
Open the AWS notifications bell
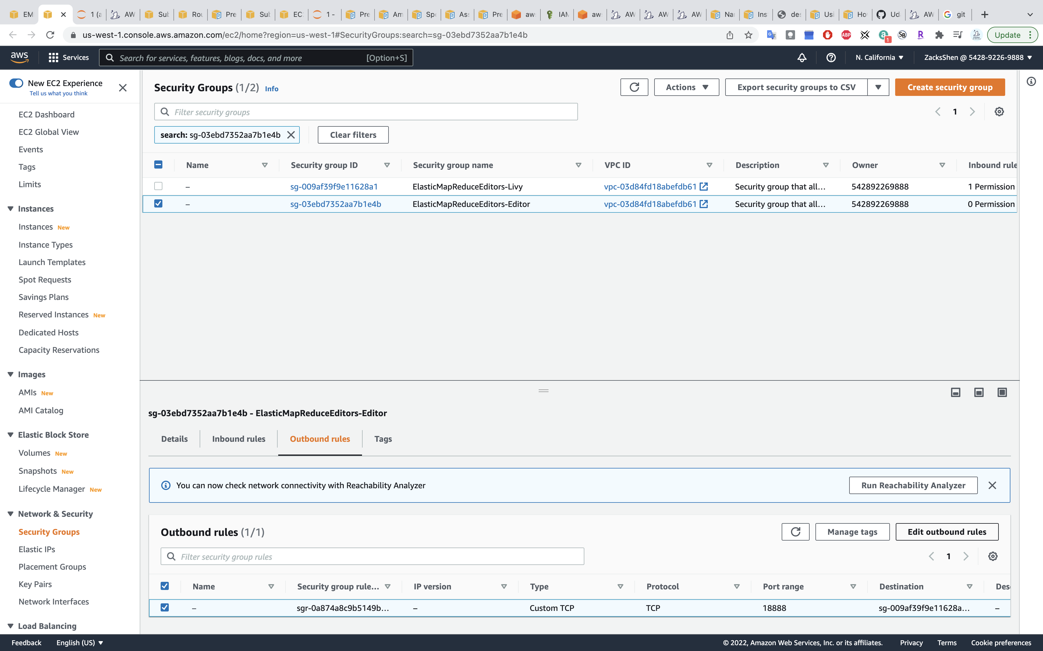point(802,58)
